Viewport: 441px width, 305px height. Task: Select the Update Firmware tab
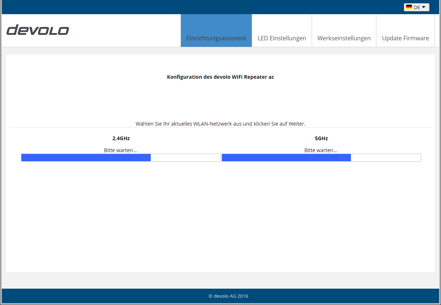point(405,30)
